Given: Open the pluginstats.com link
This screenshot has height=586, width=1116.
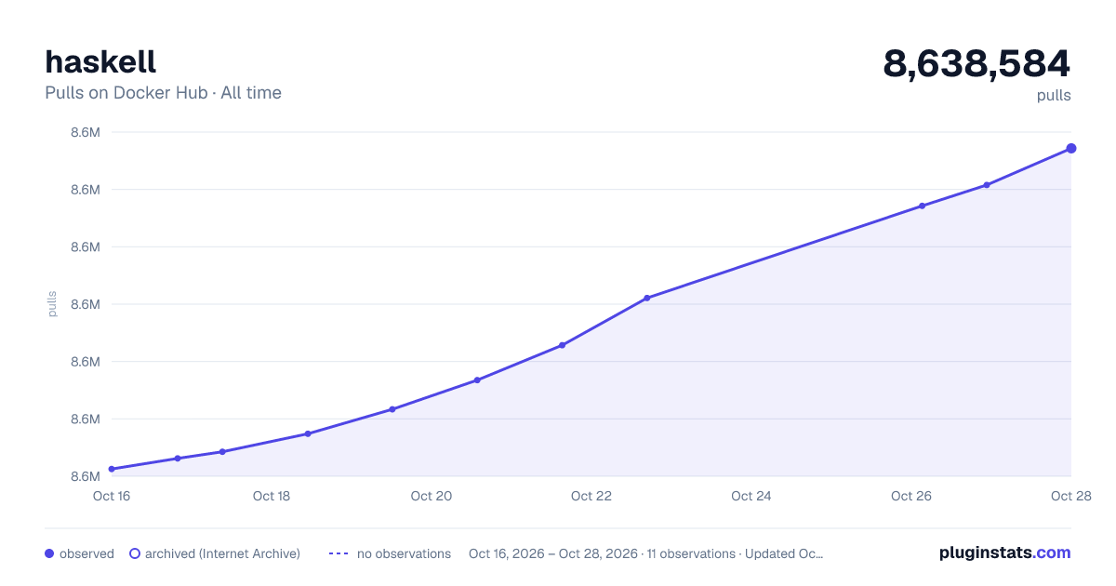Looking at the screenshot, I should point(1005,553).
